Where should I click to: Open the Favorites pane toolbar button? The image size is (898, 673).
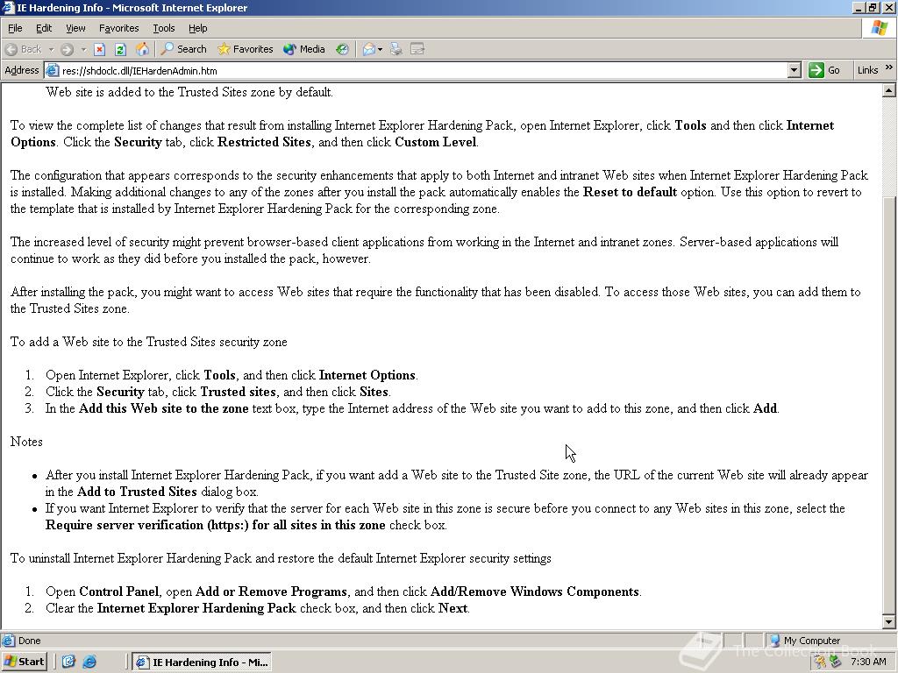(x=246, y=49)
